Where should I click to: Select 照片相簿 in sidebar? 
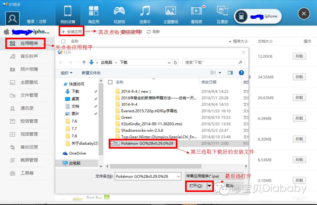(x=27, y=69)
